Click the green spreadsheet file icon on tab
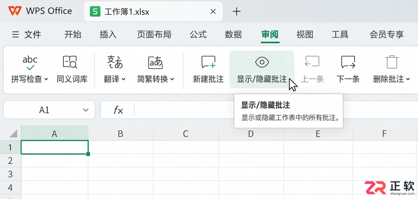The width and height of the screenshot is (418, 199). 95,12
